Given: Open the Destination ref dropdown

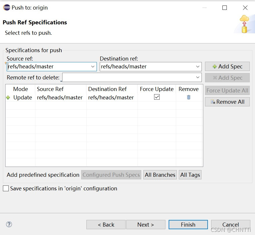Looking at the screenshot, I should (198, 67).
